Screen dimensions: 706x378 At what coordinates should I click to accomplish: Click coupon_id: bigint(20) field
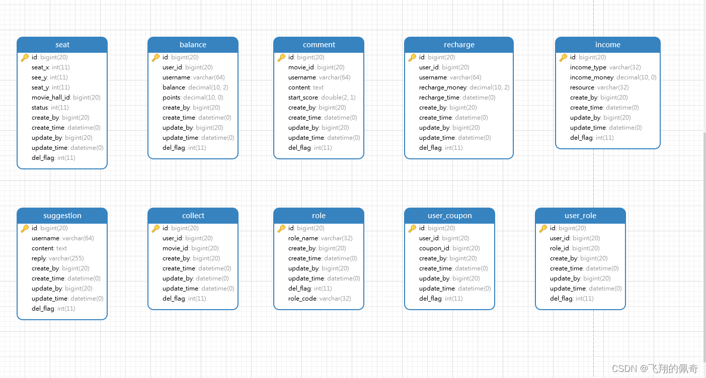point(449,248)
